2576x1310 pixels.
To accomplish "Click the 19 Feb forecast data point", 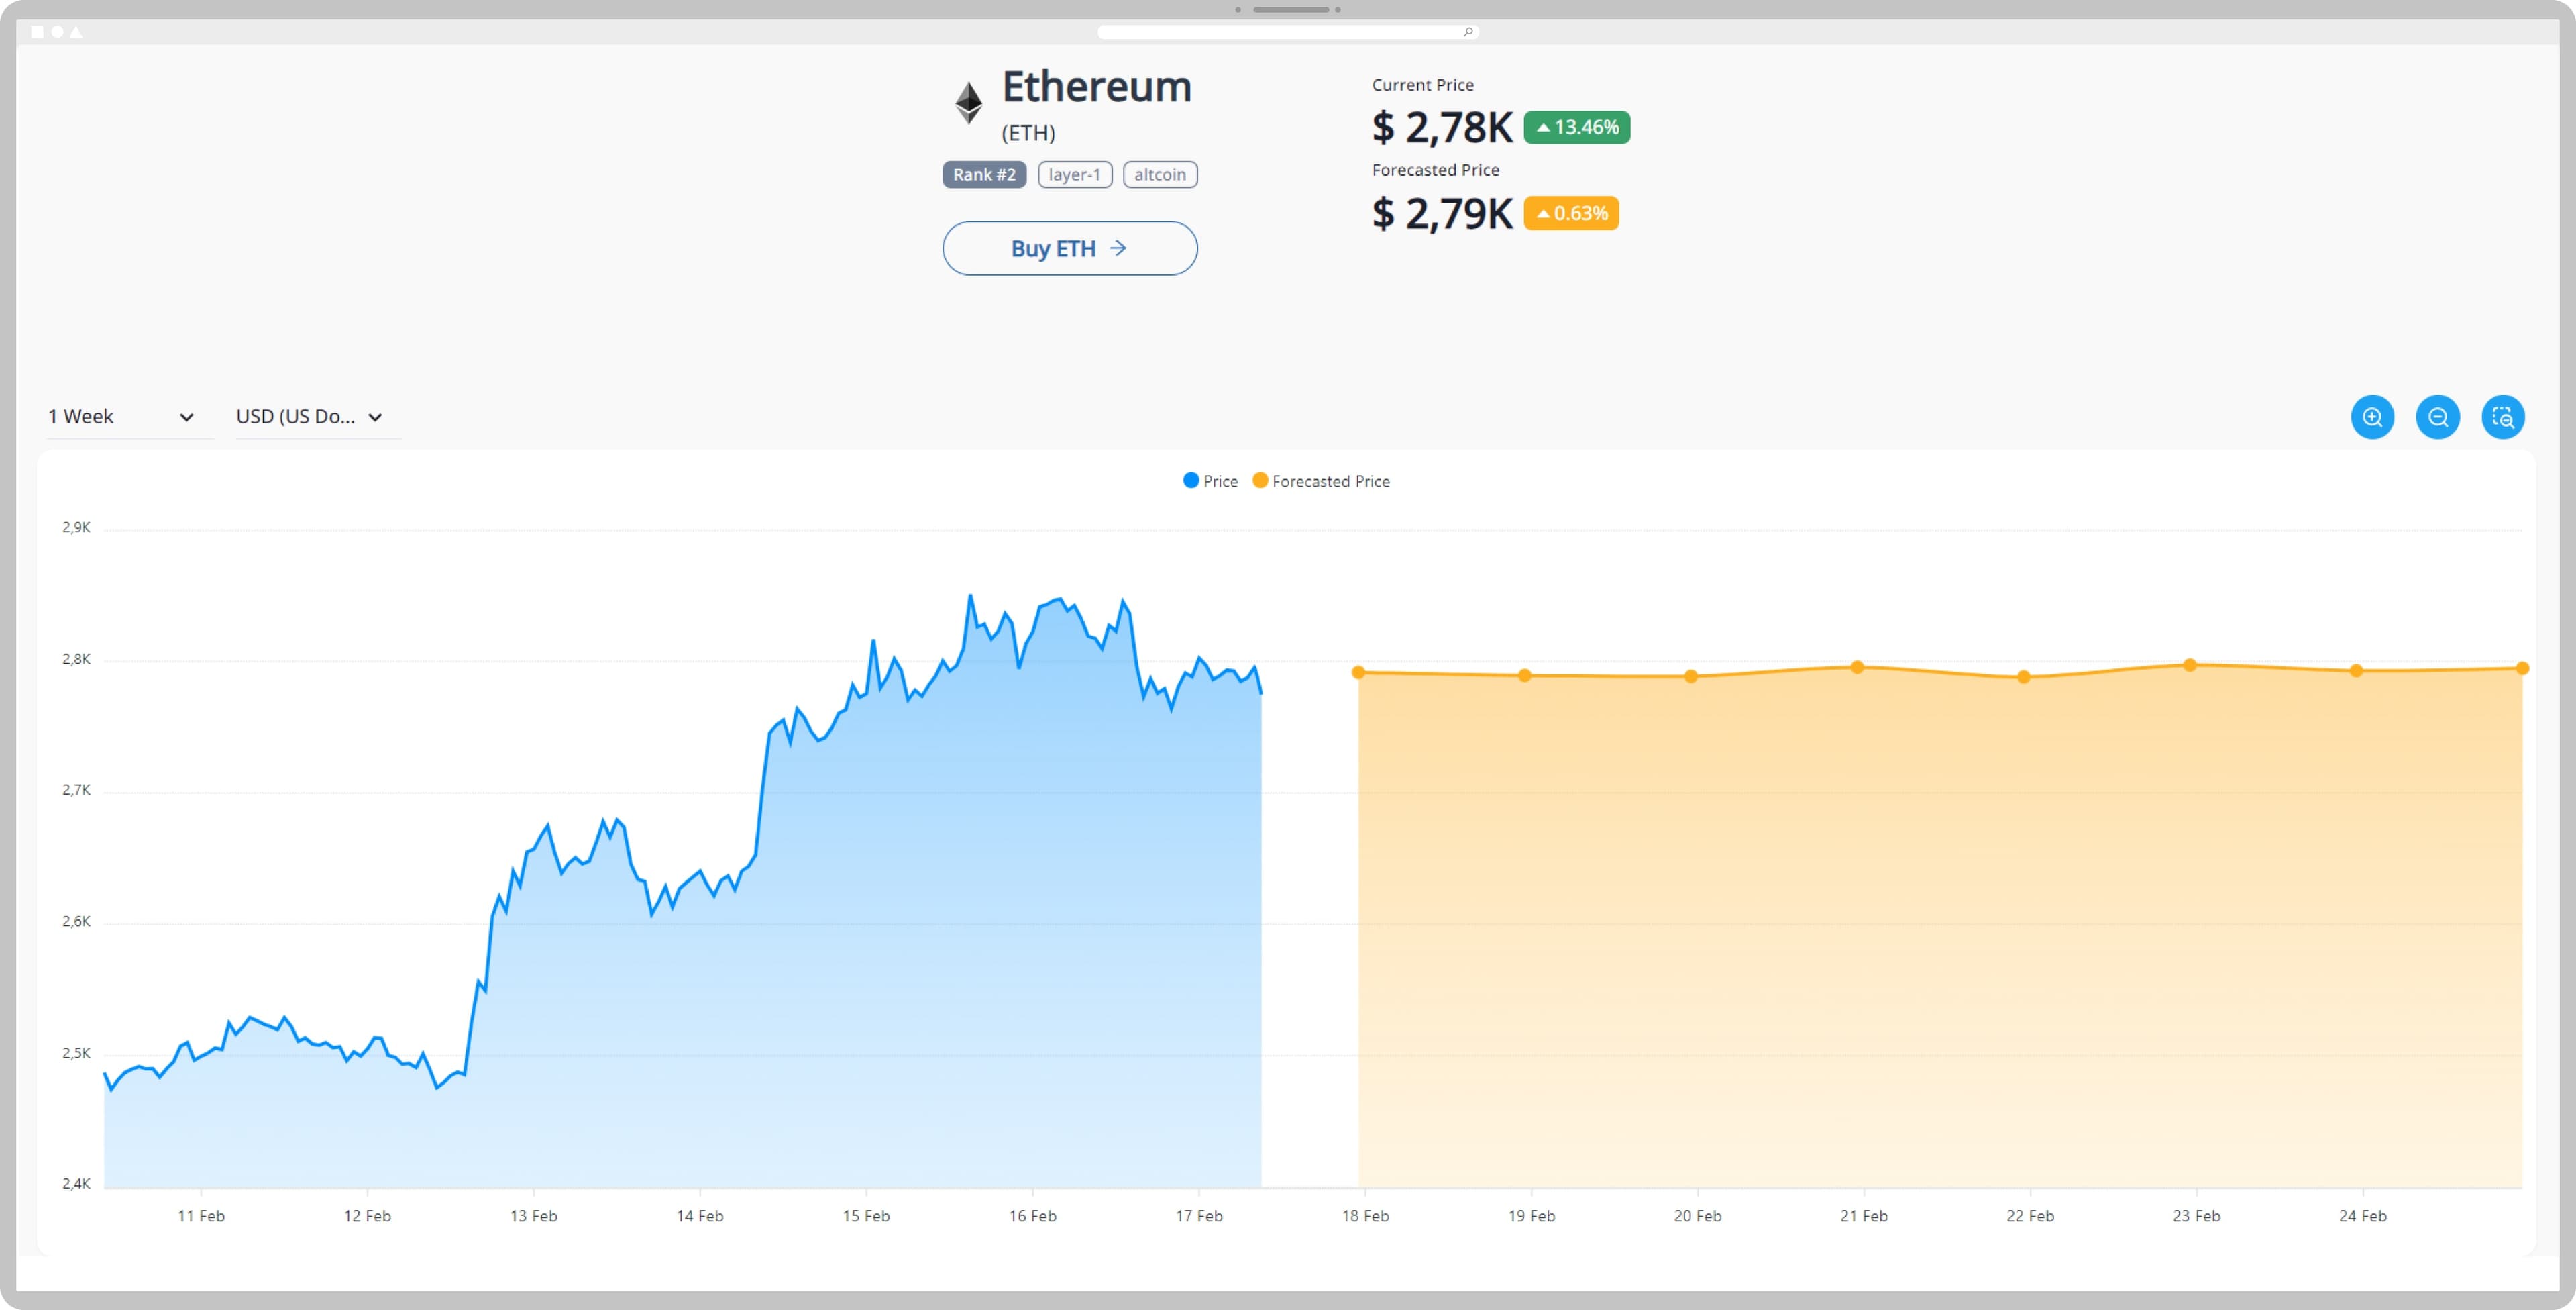I will click(1525, 676).
